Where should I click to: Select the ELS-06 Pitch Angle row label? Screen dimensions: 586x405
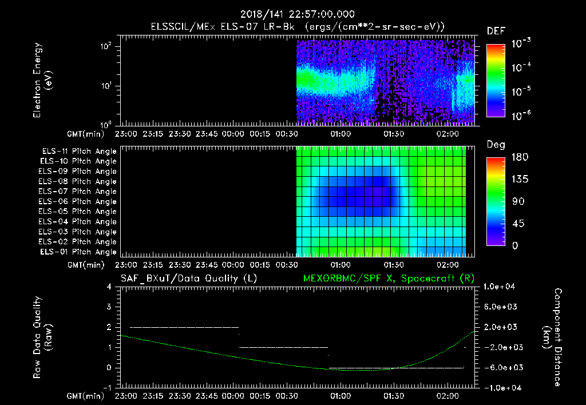pyautogui.click(x=78, y=201)
